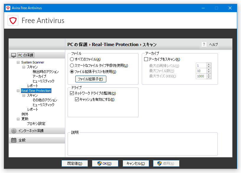Collapse スキャン node under Real-Time Protection
Image resolution: width=241 pixels, height=173 pixels.
tap(24, 96)
